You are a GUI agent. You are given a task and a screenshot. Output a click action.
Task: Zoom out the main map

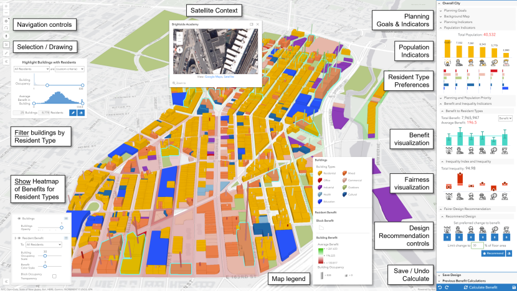6,12
